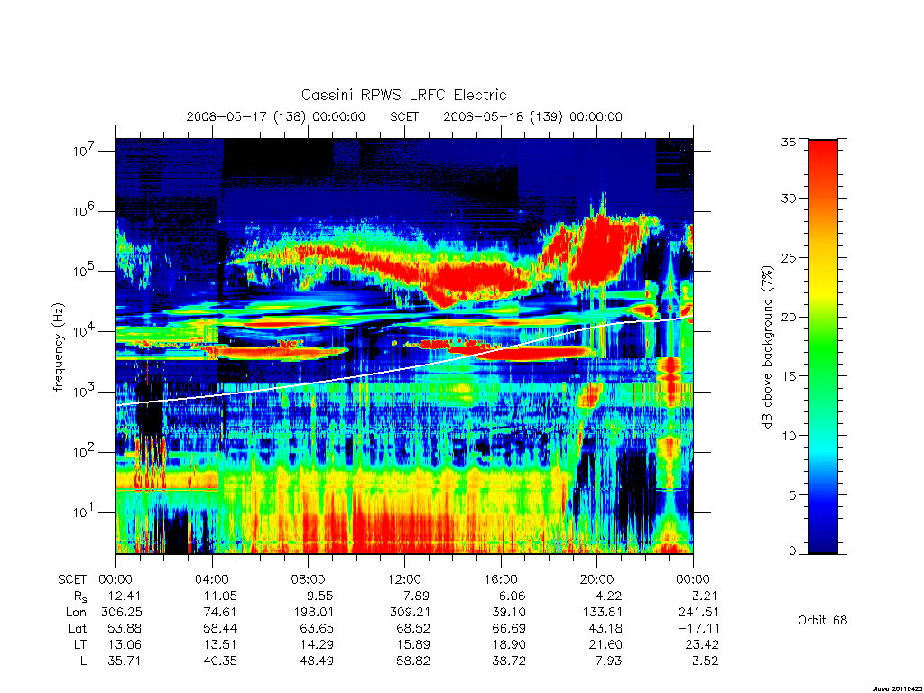Click the colorbar tick label '25'

(x=789, y=257)
